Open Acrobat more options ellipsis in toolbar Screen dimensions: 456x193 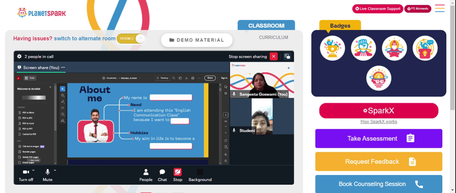199,78
